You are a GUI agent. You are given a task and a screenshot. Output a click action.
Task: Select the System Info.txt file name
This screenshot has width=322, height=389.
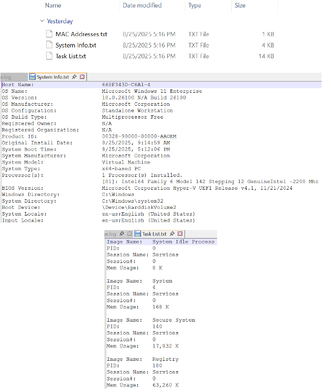click(x=76, y=45)
